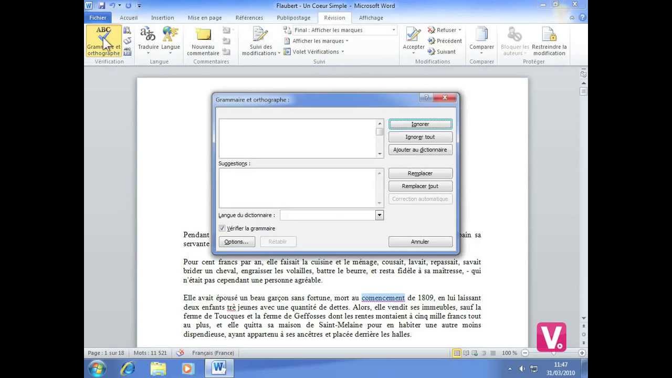672x378 pixels.
Task: Click the Thesaurus icon in Vérification group
Action: pos(128,41)
